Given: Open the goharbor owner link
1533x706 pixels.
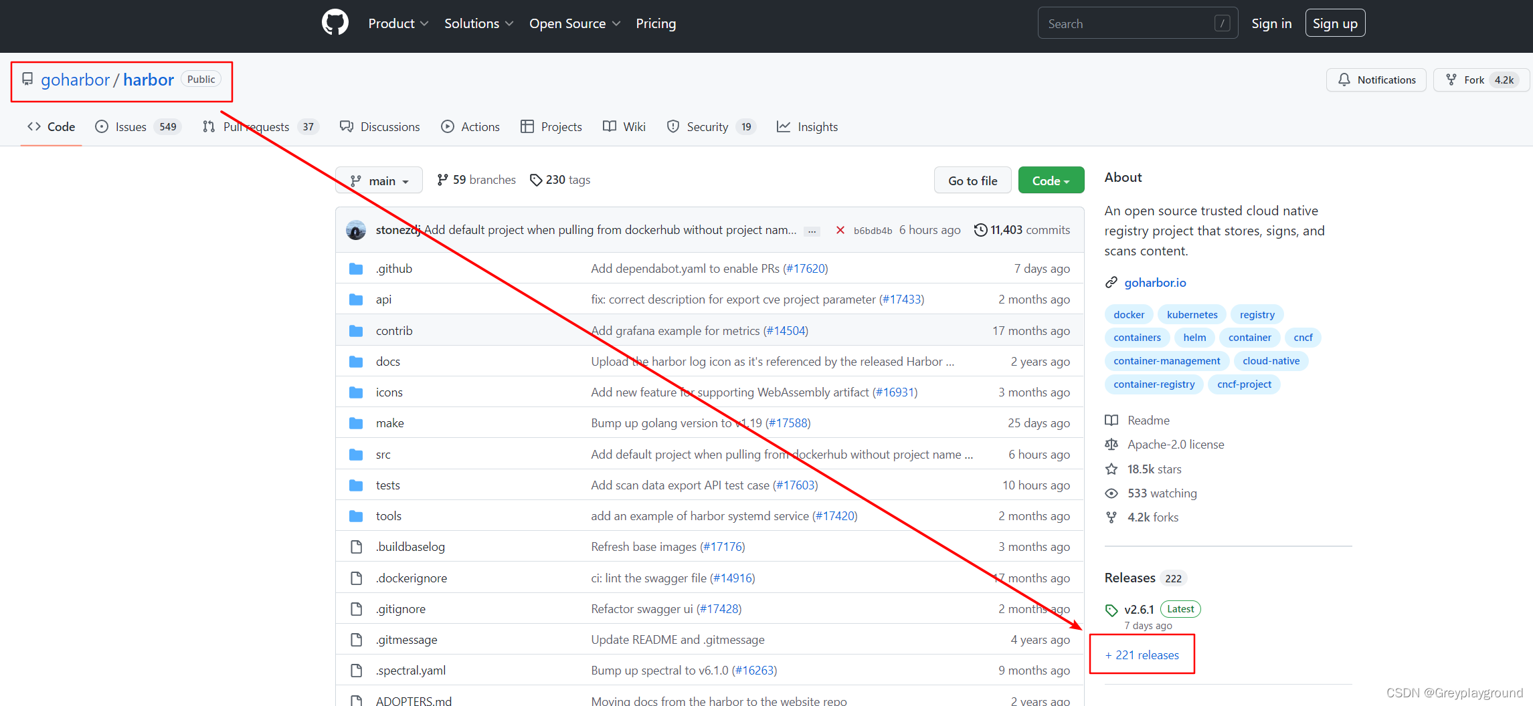Looking at the screenshot, I should [x=75, y=80].
